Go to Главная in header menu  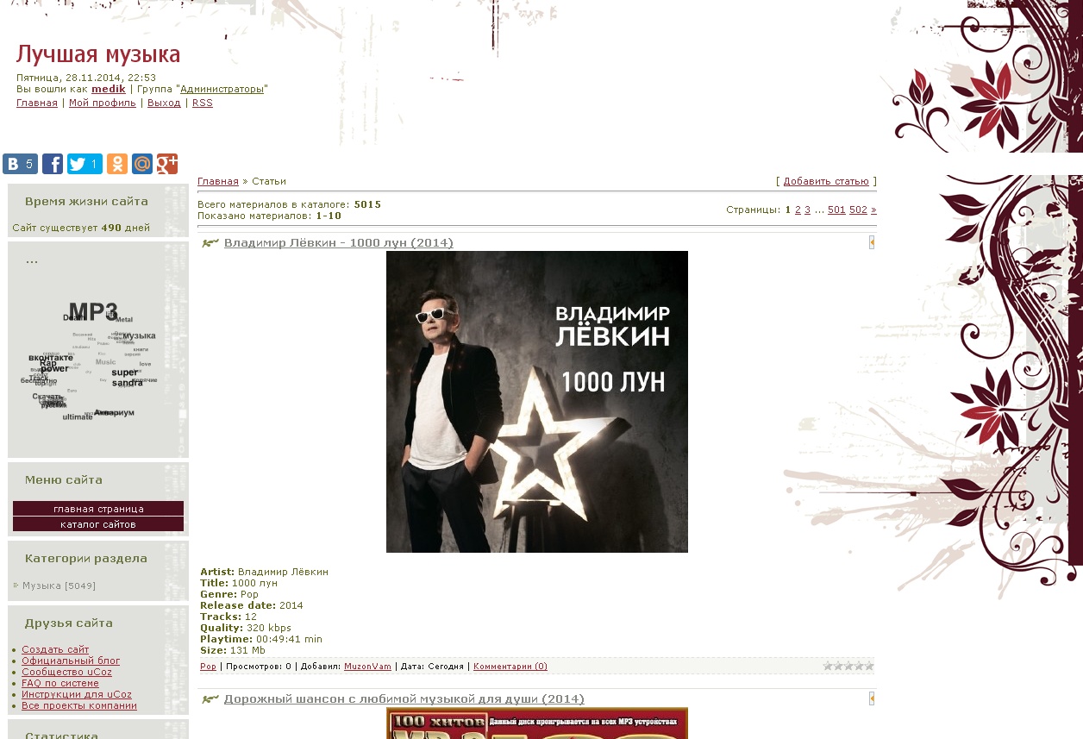(37, 103)
